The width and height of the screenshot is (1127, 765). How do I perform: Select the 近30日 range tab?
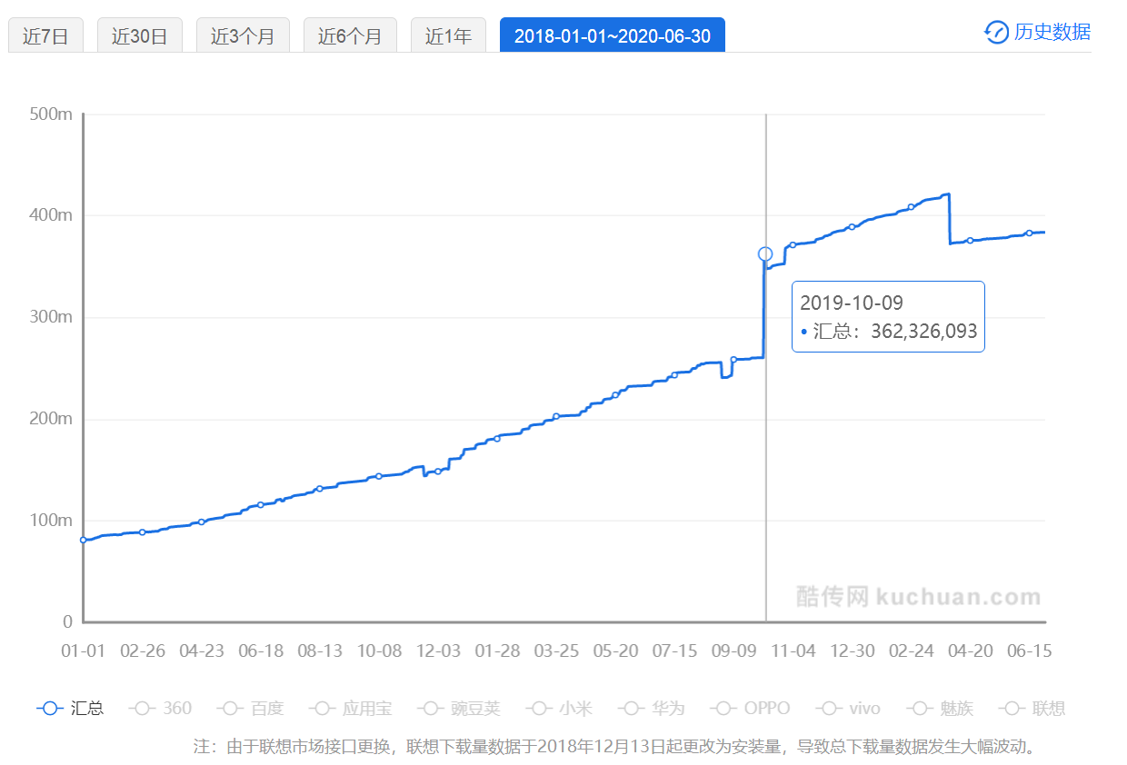(140, 36)
